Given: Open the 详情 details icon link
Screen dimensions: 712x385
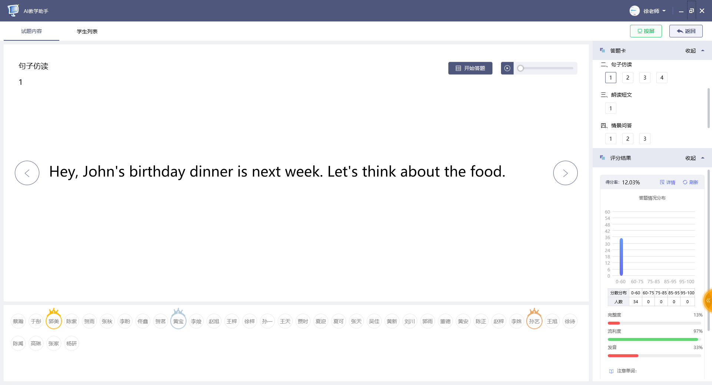Looking at the screenshot, I should click(x=667, y=182).
